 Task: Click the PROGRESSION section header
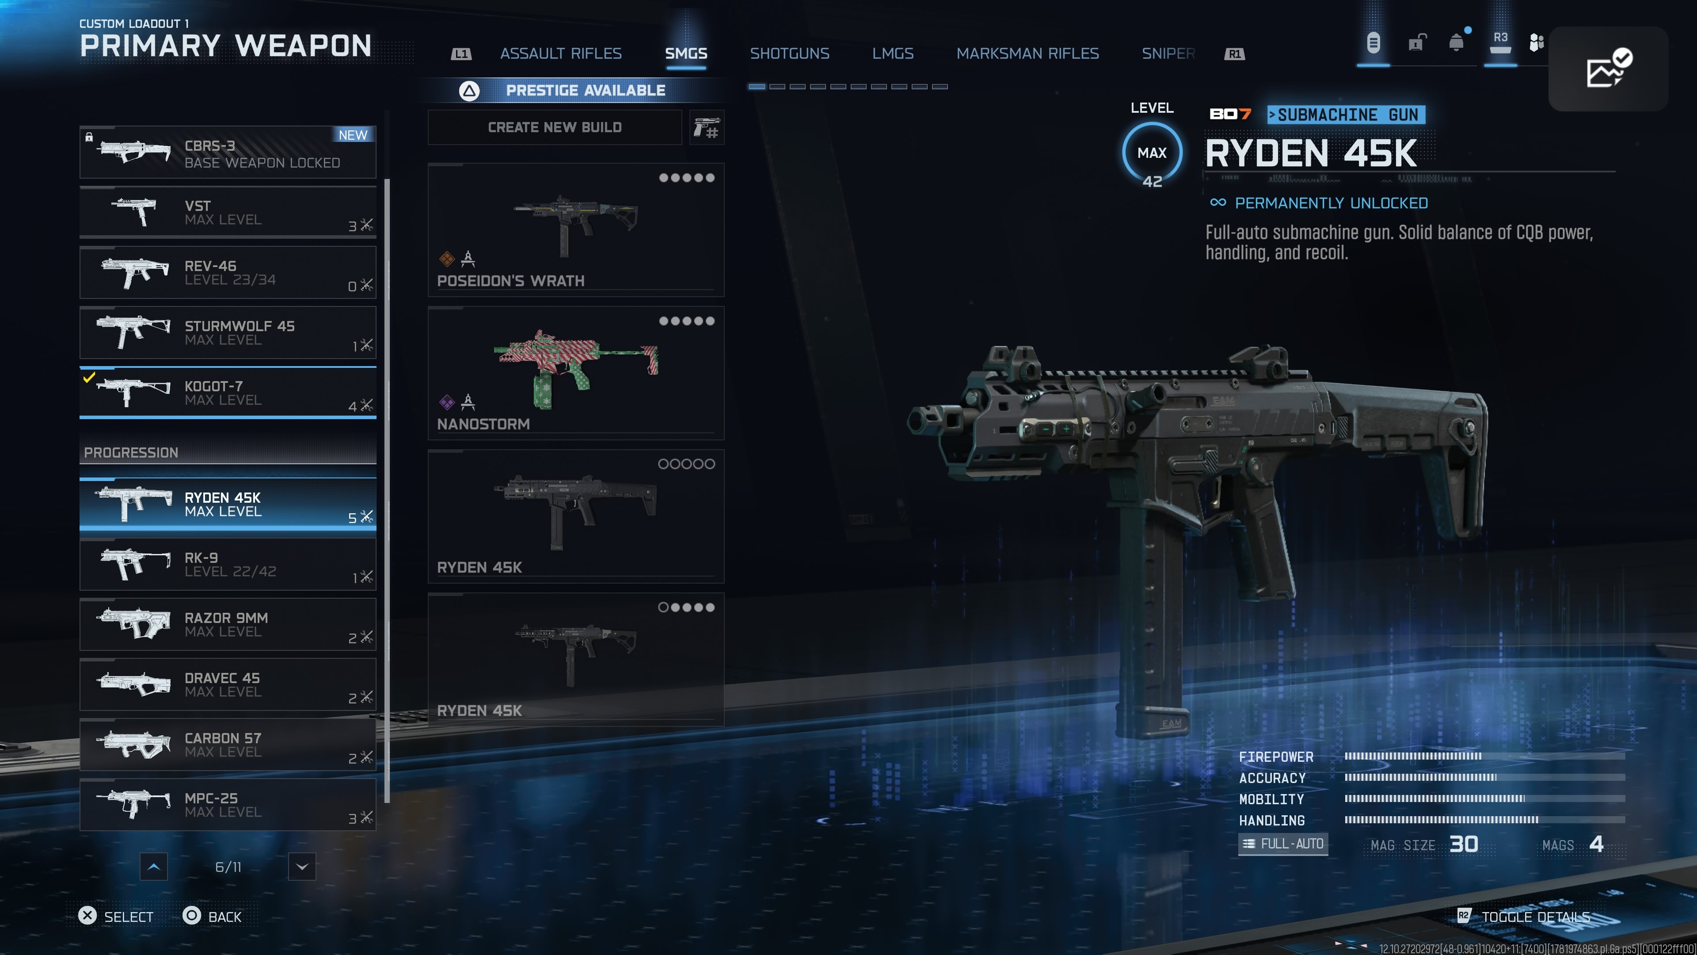tap(228, 452)
